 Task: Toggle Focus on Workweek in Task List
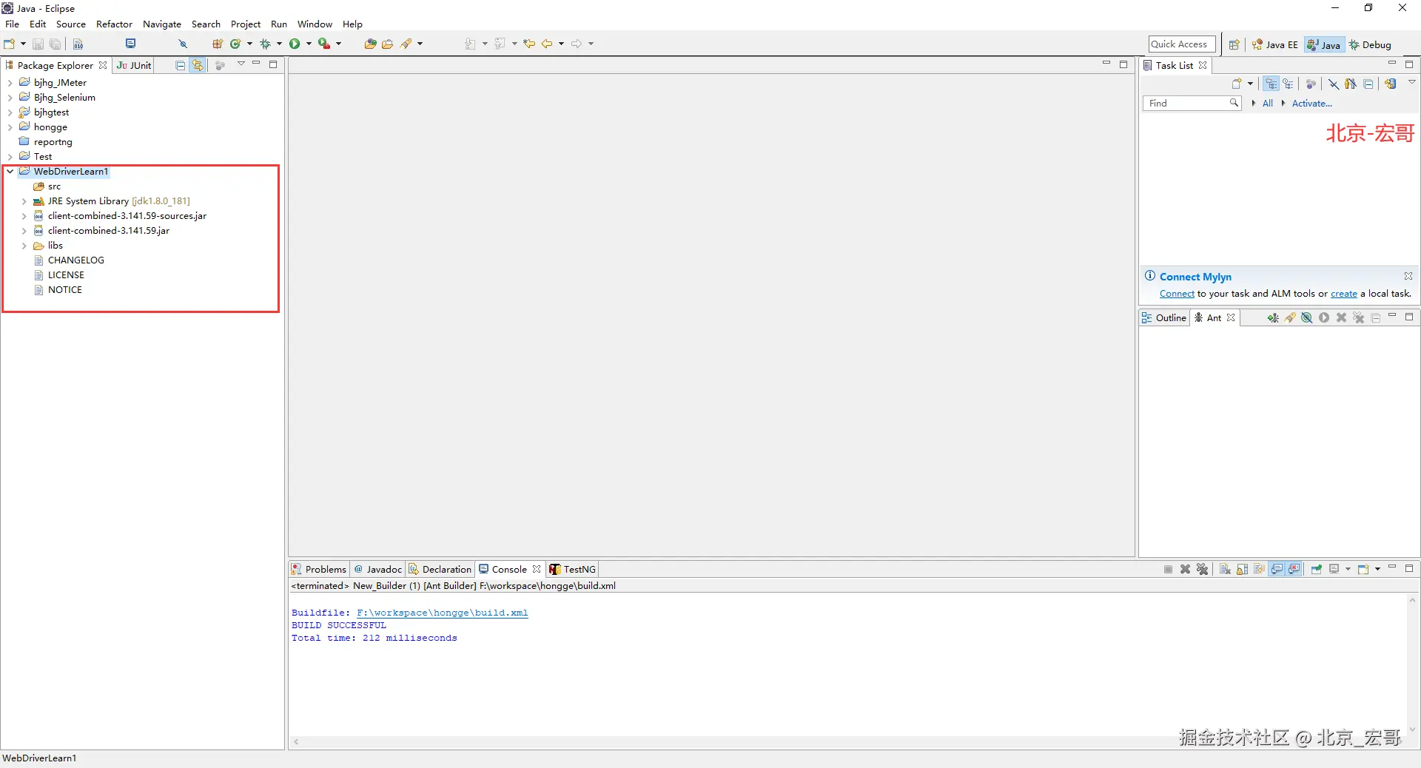pos(1311,84)
